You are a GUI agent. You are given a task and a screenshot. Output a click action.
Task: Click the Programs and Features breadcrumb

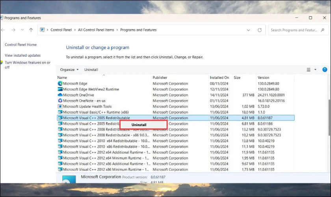coord(138,30)
